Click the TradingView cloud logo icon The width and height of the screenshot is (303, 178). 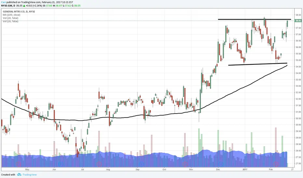[x=19, y=174]
